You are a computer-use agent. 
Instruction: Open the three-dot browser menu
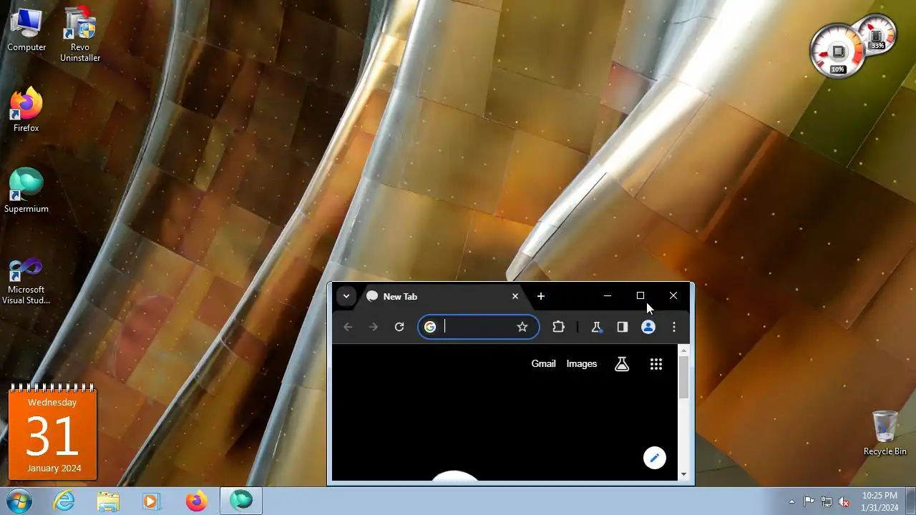674,327
